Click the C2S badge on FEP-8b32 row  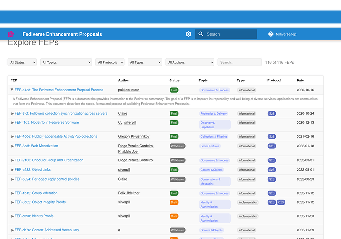(x=281, y=202)
